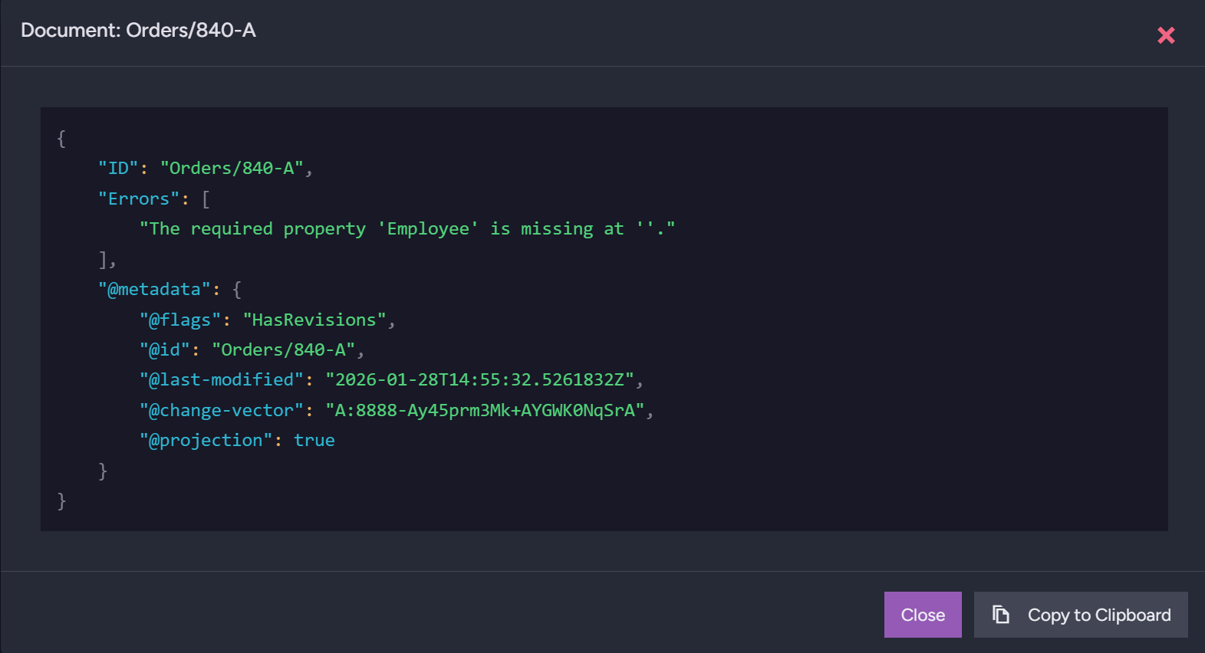The height and width of the screenshot is (653, 1205).
Task: Click the "@last-modified" metadata key
Action: tap(221, 380)
